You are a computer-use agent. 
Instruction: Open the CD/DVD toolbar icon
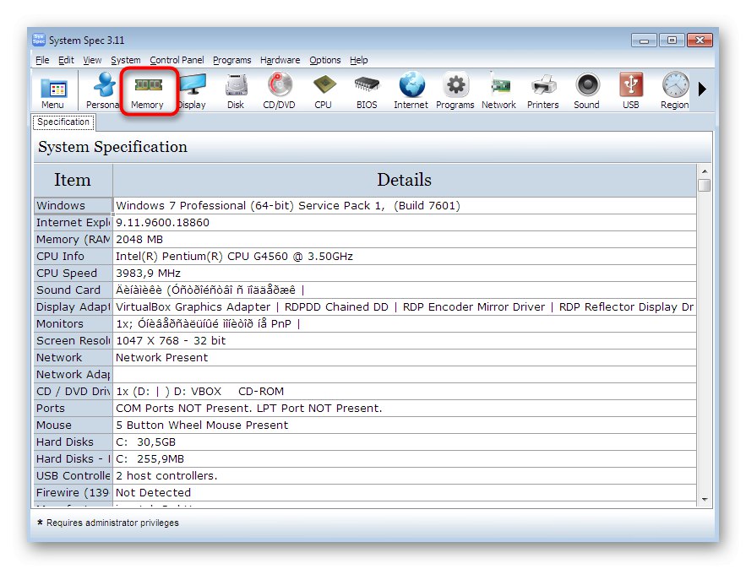(x=280, y=91)
